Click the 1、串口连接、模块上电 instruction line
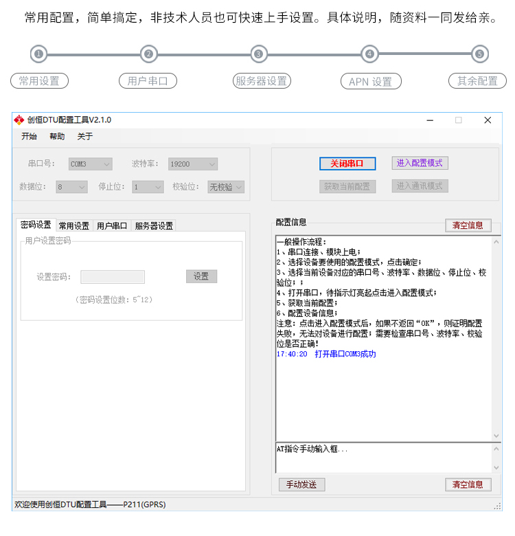 coord(319,252)
